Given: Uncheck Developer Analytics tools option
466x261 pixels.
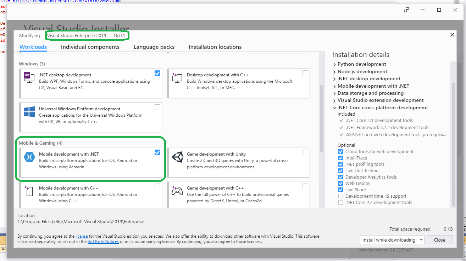Looking at the screenshot, I should [341, 177].
